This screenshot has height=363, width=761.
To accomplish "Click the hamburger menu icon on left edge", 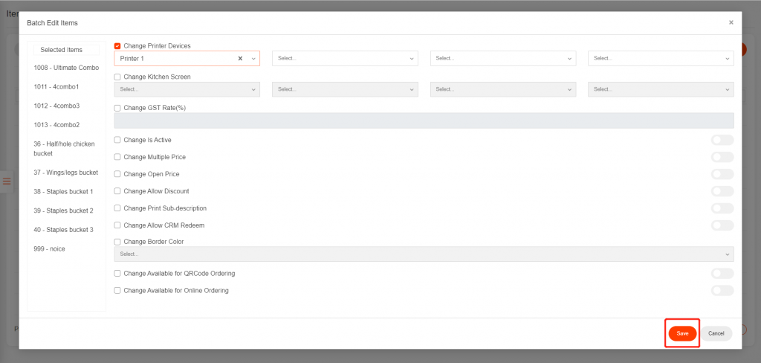I will [x=7, y=181].
